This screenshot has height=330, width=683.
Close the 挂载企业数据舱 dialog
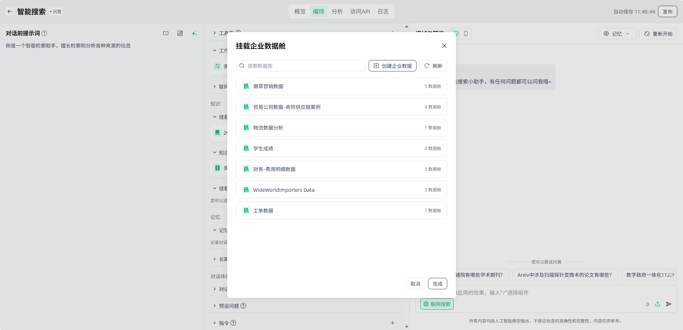pyautogui.click(x=444, y=46)
